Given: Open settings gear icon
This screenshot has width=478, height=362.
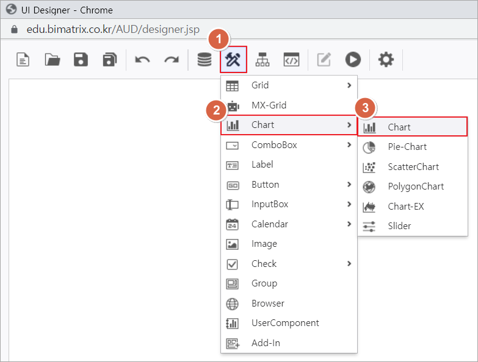Looking at the screenshot, I should (x=386, y=59).
